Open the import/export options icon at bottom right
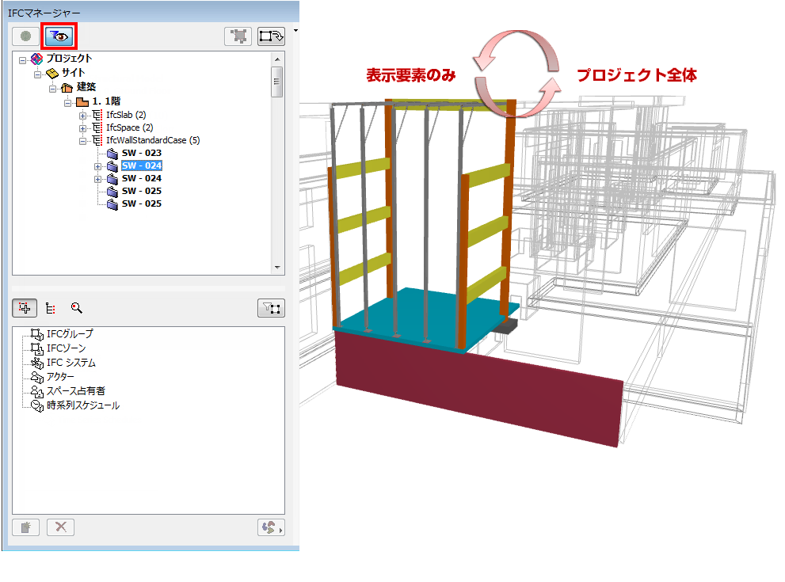785x582 pixels. coord(271,528)
